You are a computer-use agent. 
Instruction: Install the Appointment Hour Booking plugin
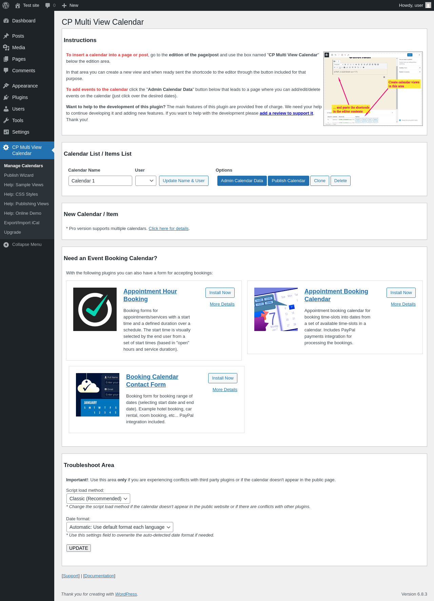click(220, 293)
